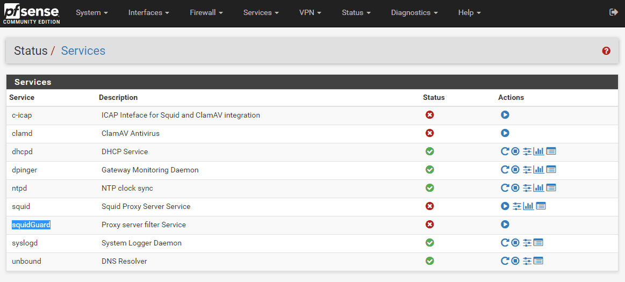Start the squid proxy service

[505, 206]
